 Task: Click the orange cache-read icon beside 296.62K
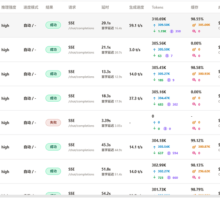pos(194,171)
